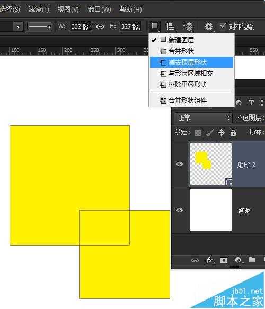Choose 合并形状 option
This screenshot has width=265, height=309.
point(191,51)
